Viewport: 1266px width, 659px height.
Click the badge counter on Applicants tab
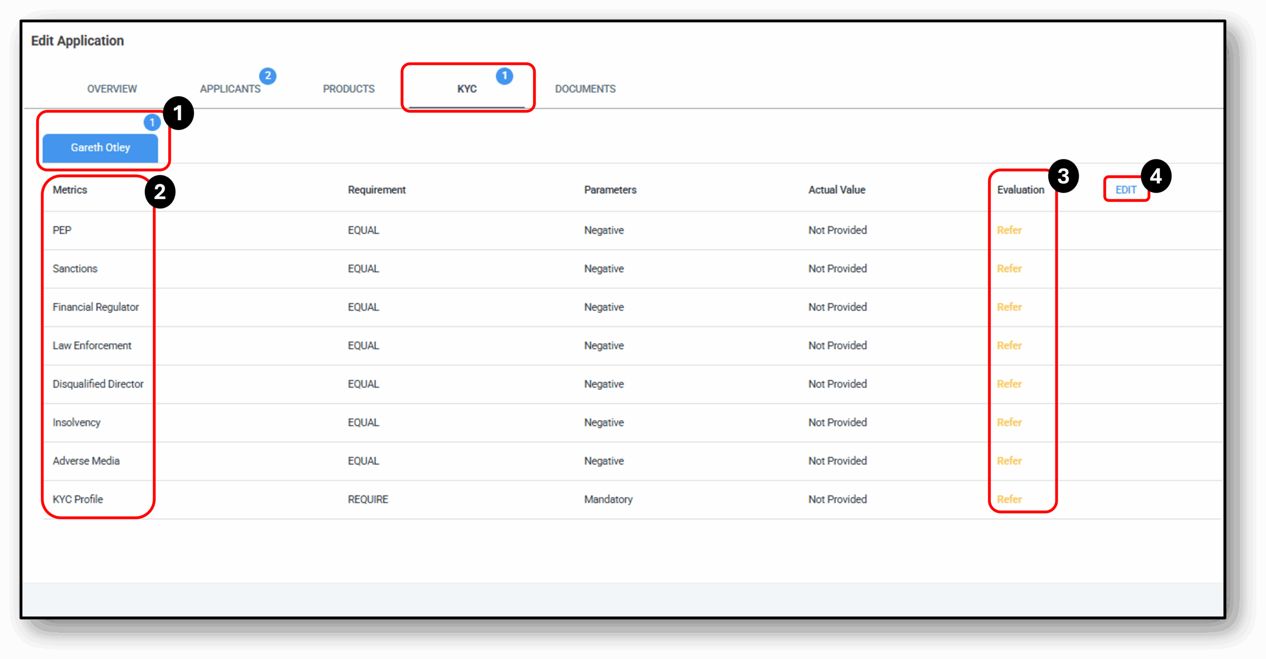[x=269, y=76]
